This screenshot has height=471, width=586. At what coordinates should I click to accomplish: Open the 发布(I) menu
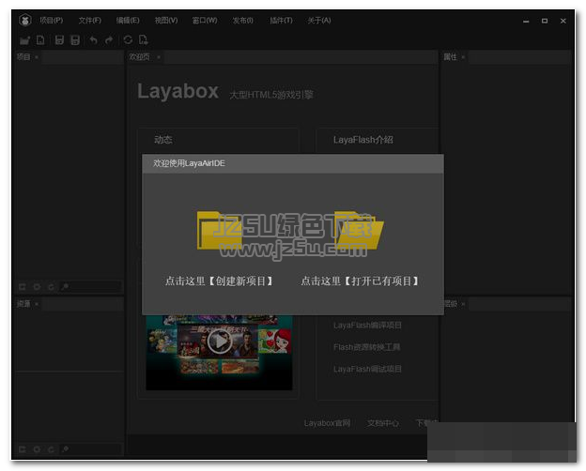click(243, 20)
